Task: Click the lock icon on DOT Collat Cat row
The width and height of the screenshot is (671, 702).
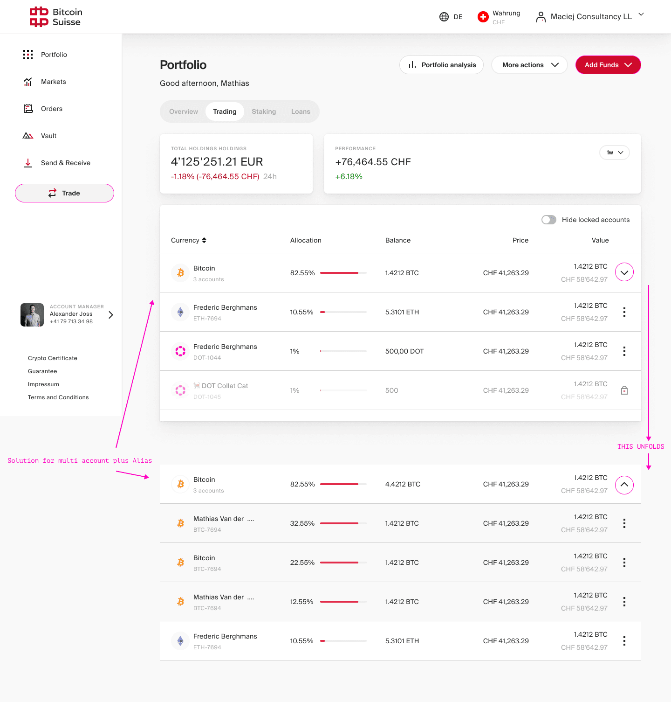Action: pyautogui.click(x=624, y=390)
